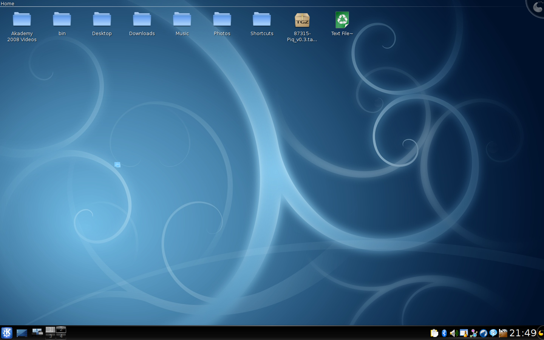Select the Music folder icon
The height and width of the screenshot is (340, 544).
(182, 24)
